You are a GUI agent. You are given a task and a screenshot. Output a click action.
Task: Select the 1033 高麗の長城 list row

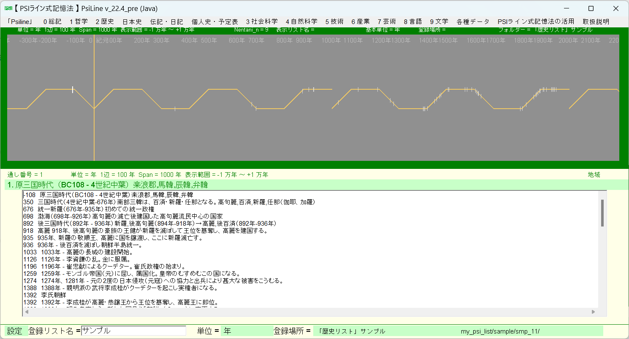[x=311, y=252]
